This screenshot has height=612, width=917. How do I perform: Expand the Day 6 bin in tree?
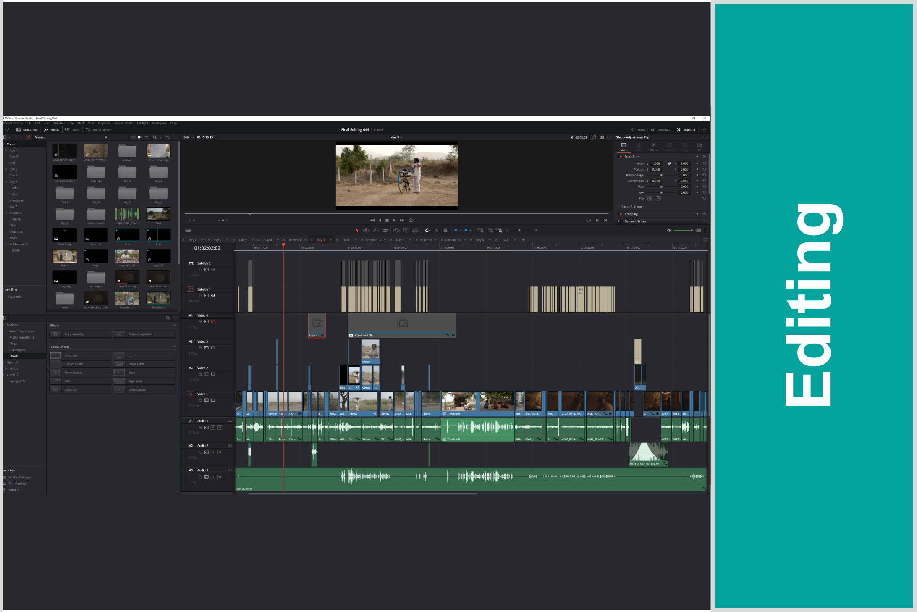coord(6,182)
